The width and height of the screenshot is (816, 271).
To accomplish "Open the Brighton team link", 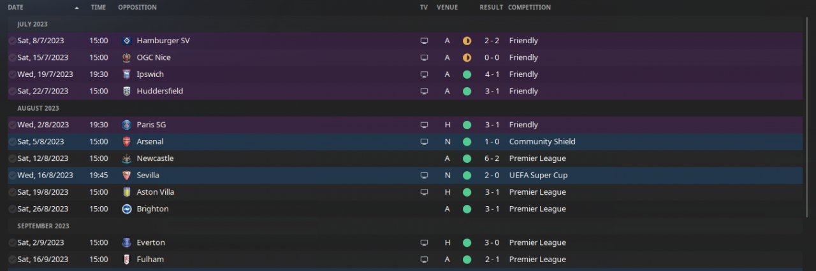I will pyautogui.click(x=152, y=209).
